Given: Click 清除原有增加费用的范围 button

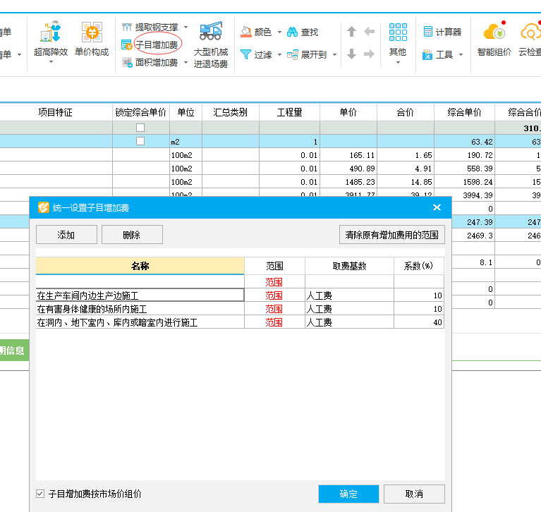Looking at the screenshot, I should pos(392,235).
